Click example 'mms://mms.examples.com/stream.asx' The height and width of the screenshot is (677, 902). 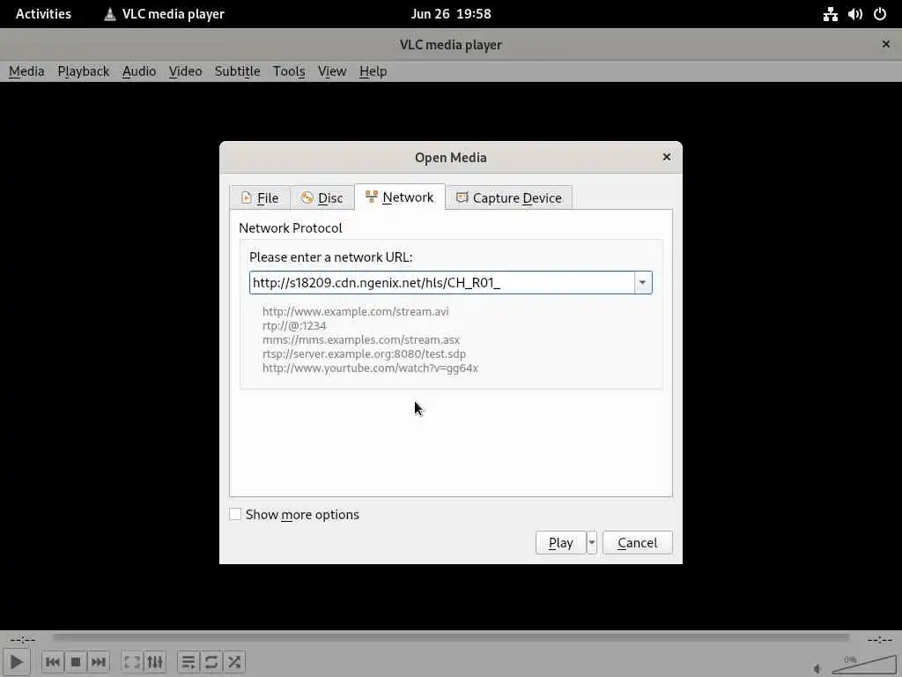click(360, 339)
